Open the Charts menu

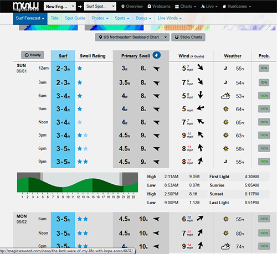point(186,7)
